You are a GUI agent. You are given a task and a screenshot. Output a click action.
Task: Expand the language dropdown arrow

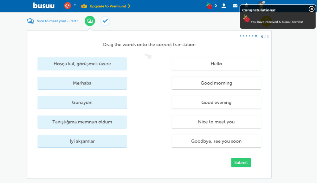[75, 5]
